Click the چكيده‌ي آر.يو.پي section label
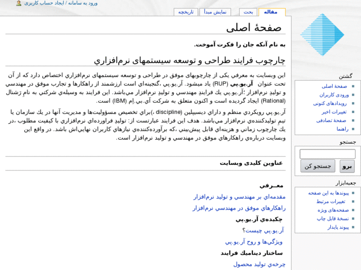The width and height of the screenshot is (361, 270). (259, 219)
